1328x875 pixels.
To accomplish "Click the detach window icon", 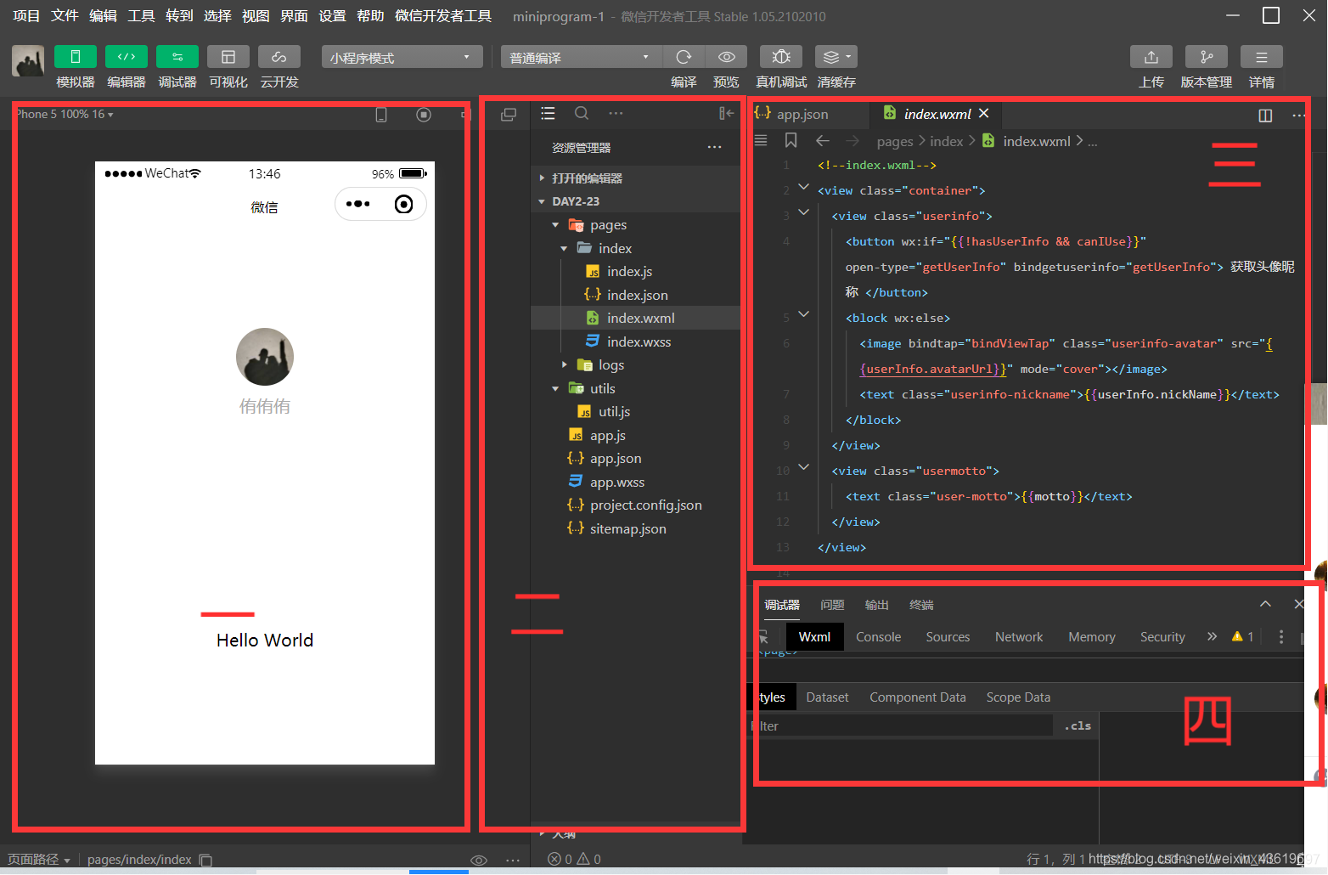I will (509, 115).
